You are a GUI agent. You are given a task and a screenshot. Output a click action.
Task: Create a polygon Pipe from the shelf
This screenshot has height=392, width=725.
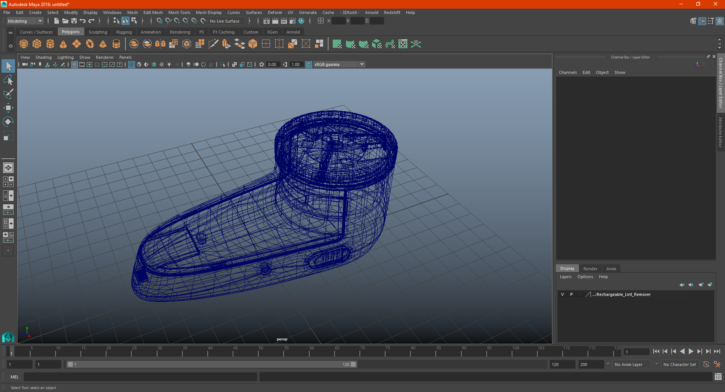[x=116, y=44]
